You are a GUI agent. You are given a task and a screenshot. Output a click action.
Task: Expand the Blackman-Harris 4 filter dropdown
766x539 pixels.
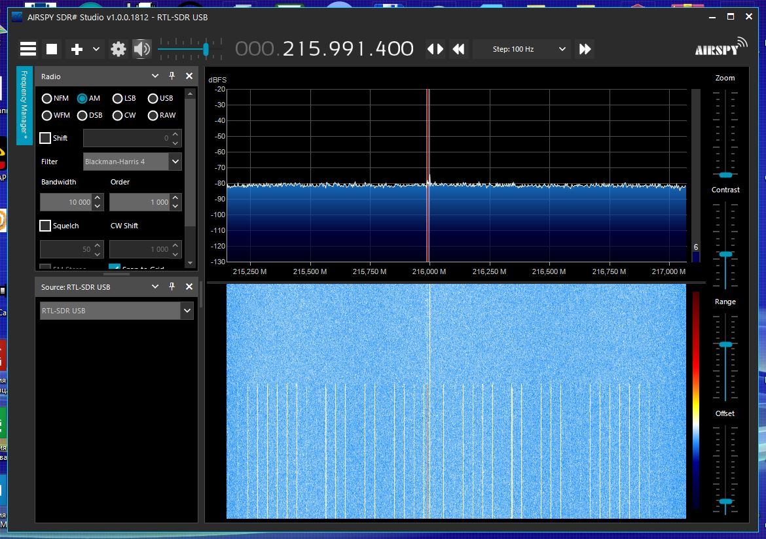175,161
